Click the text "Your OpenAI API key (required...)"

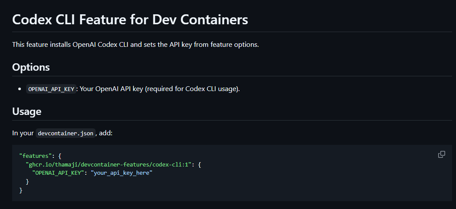pyautogui.click(x=160, y=89)
